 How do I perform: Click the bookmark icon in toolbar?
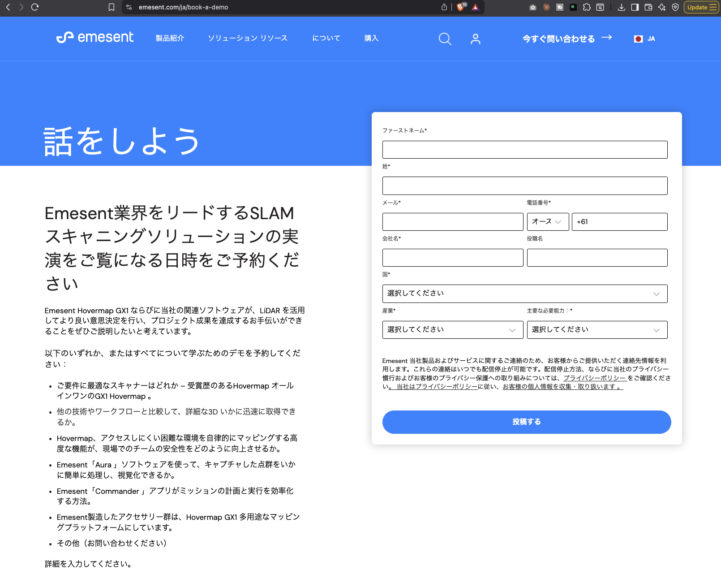pyautogui.click(x=112, y=7)
